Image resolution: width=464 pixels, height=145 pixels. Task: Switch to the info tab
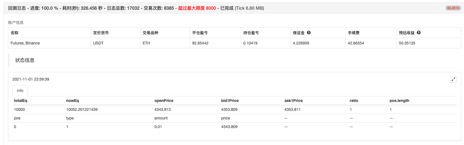(x=20, y=91)
